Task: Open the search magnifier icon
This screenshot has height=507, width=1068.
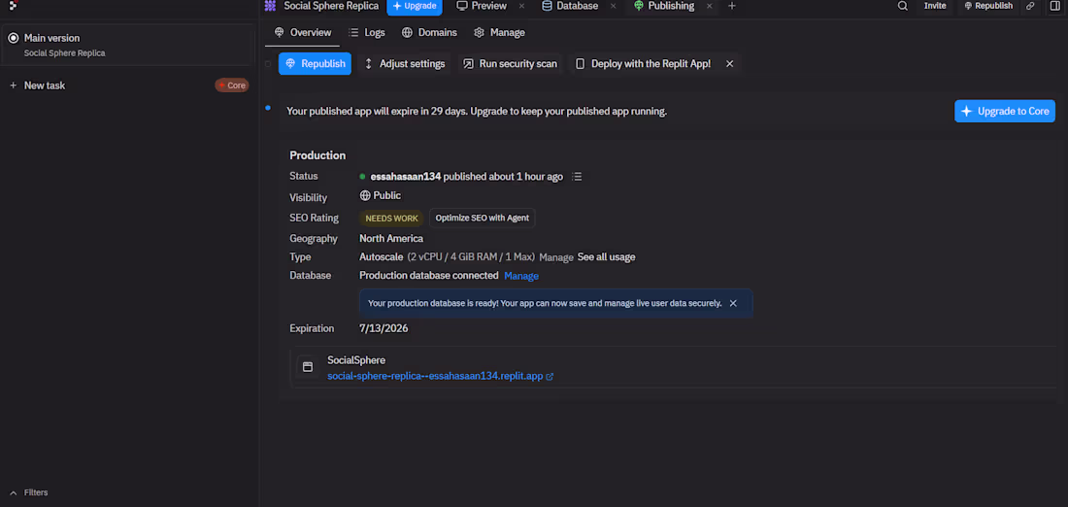Action: point(903,6)
